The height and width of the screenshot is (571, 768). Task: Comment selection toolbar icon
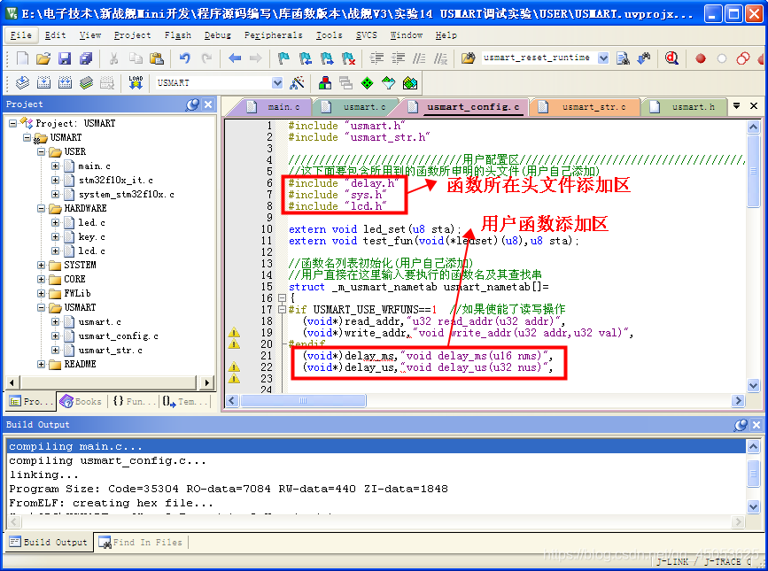419,58
